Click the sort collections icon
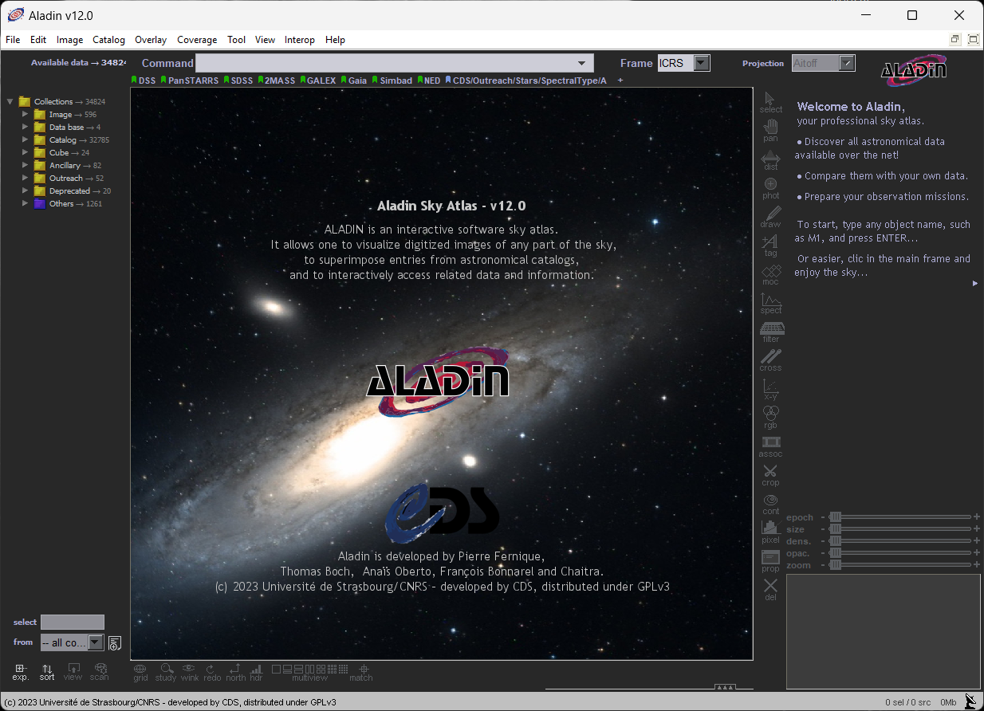This screenshot has width=984, height=711. pyautogui.click(x=47, y=672)
